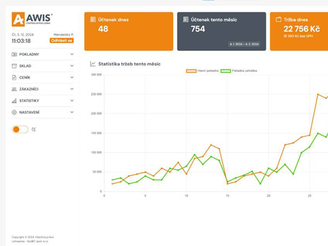Expand the Nastavení chevron
Viewport: 328px width, 246px height.
pos(72,113)
